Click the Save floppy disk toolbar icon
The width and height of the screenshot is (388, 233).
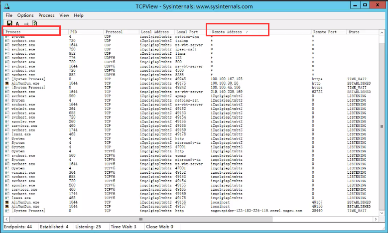click(x=9, y=23)
